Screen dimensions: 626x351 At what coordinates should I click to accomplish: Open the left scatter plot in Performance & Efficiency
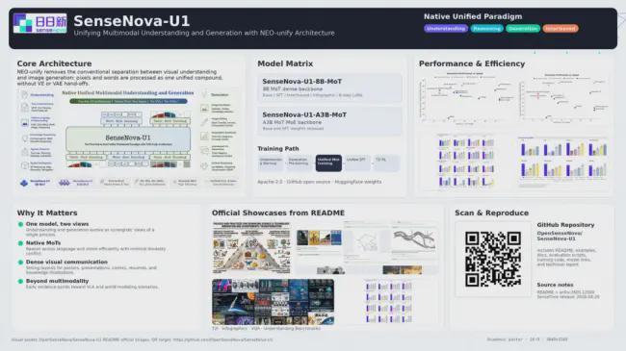(x=466, y=97)
